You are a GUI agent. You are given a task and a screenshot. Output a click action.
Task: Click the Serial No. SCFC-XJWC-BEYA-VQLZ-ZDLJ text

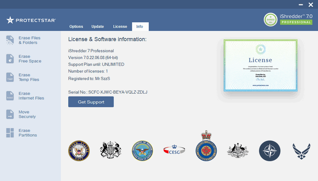click(x=108, y=92)
